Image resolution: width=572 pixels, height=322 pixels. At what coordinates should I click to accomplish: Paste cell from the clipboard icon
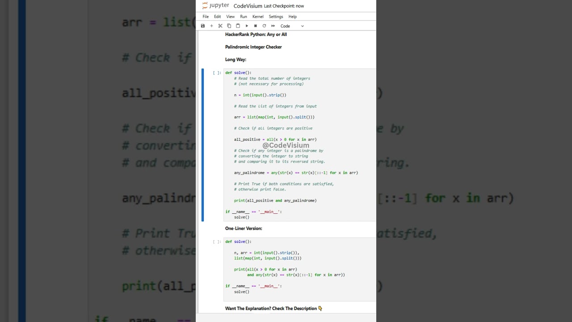coord(238,26)
